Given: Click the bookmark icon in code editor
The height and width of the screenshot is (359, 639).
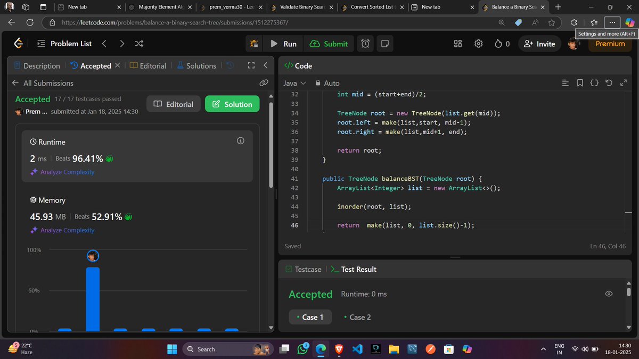Looking at the screenshot, I should [580, 83].
